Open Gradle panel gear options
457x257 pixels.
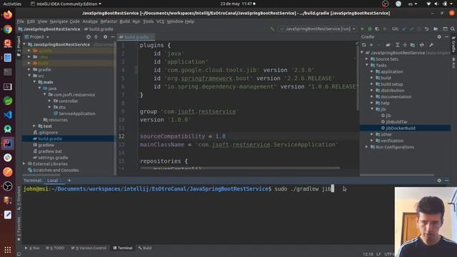pyautogui.click(x=439, y=37)
